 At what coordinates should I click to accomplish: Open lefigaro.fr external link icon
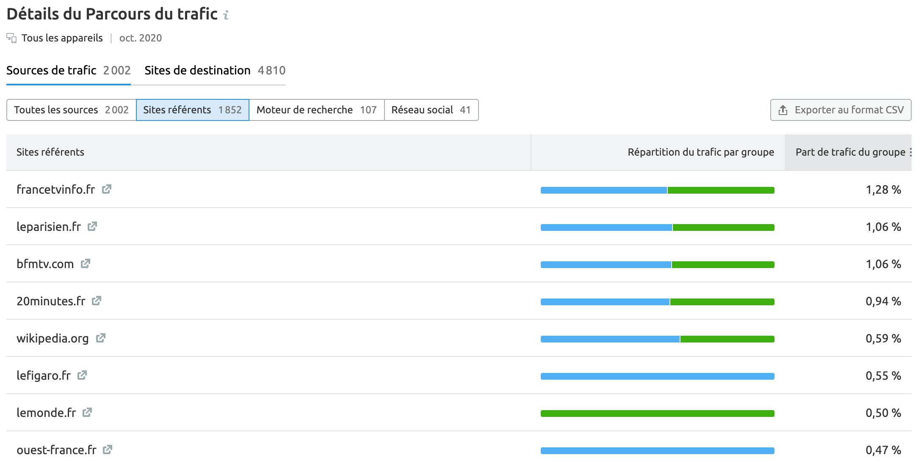tap(82, 375)
